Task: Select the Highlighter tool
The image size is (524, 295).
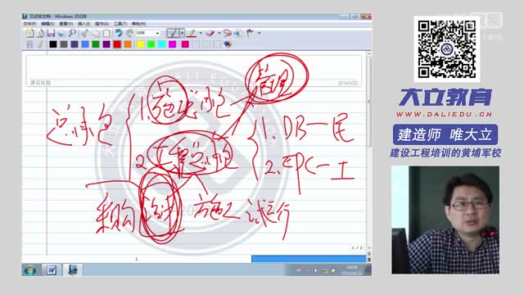Action: click(192, 33)
